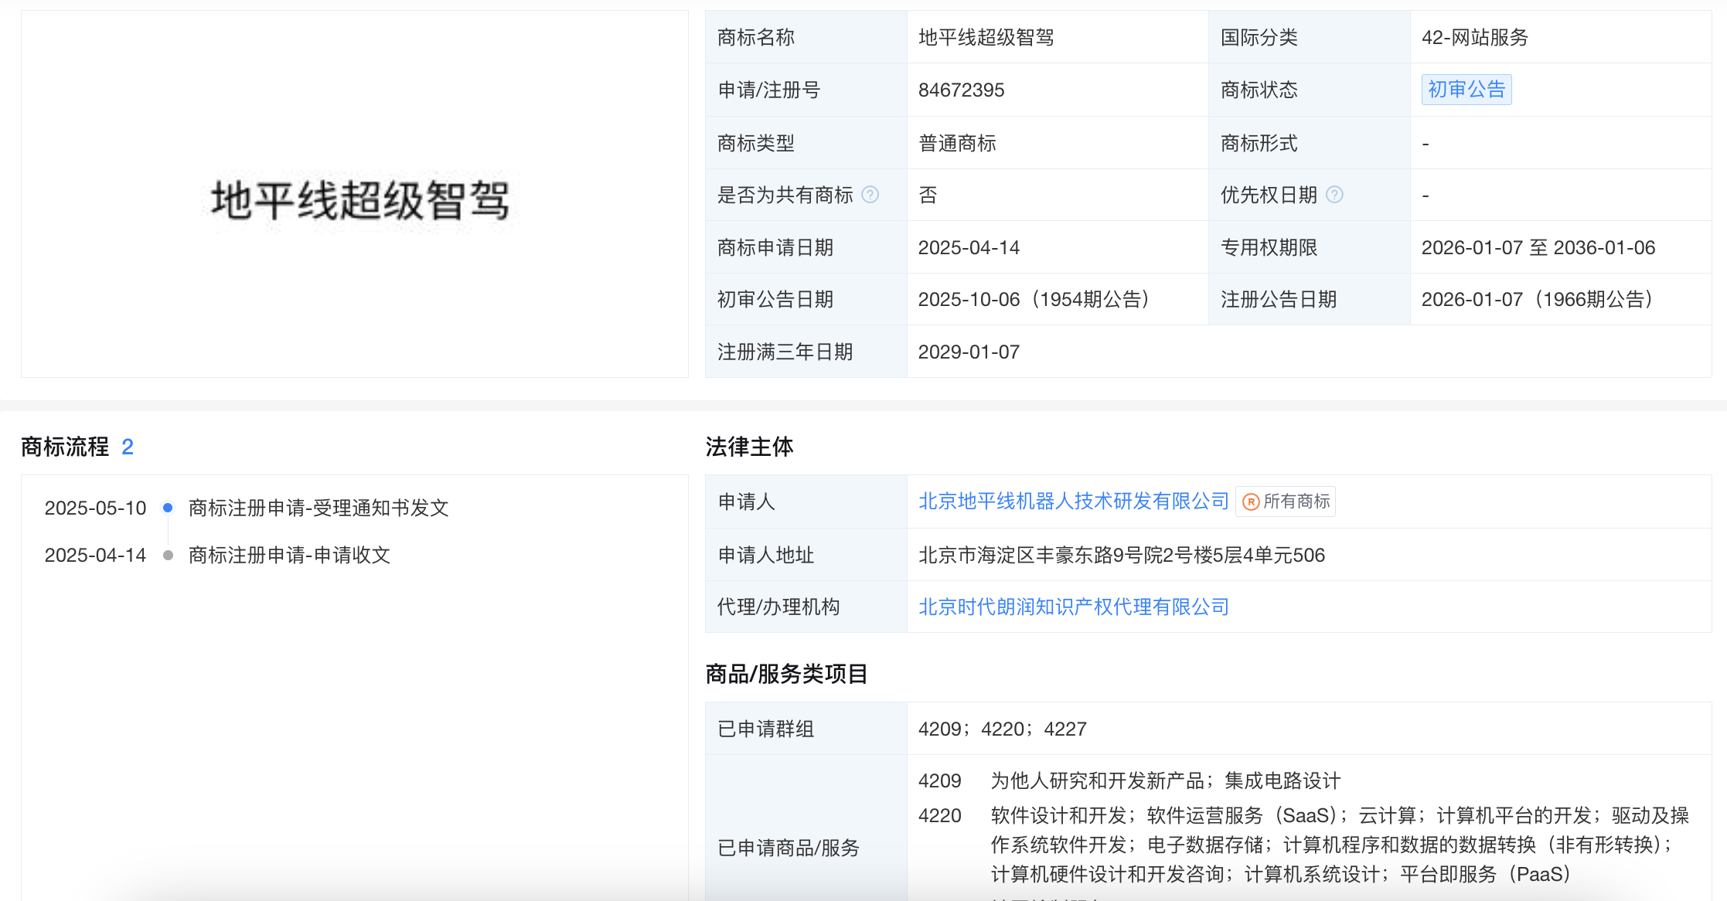The width and height of the screenshot is (1727, 901).
Task: Click the application number 84672395
Action: pyautogui.click(x=962, y=90)
